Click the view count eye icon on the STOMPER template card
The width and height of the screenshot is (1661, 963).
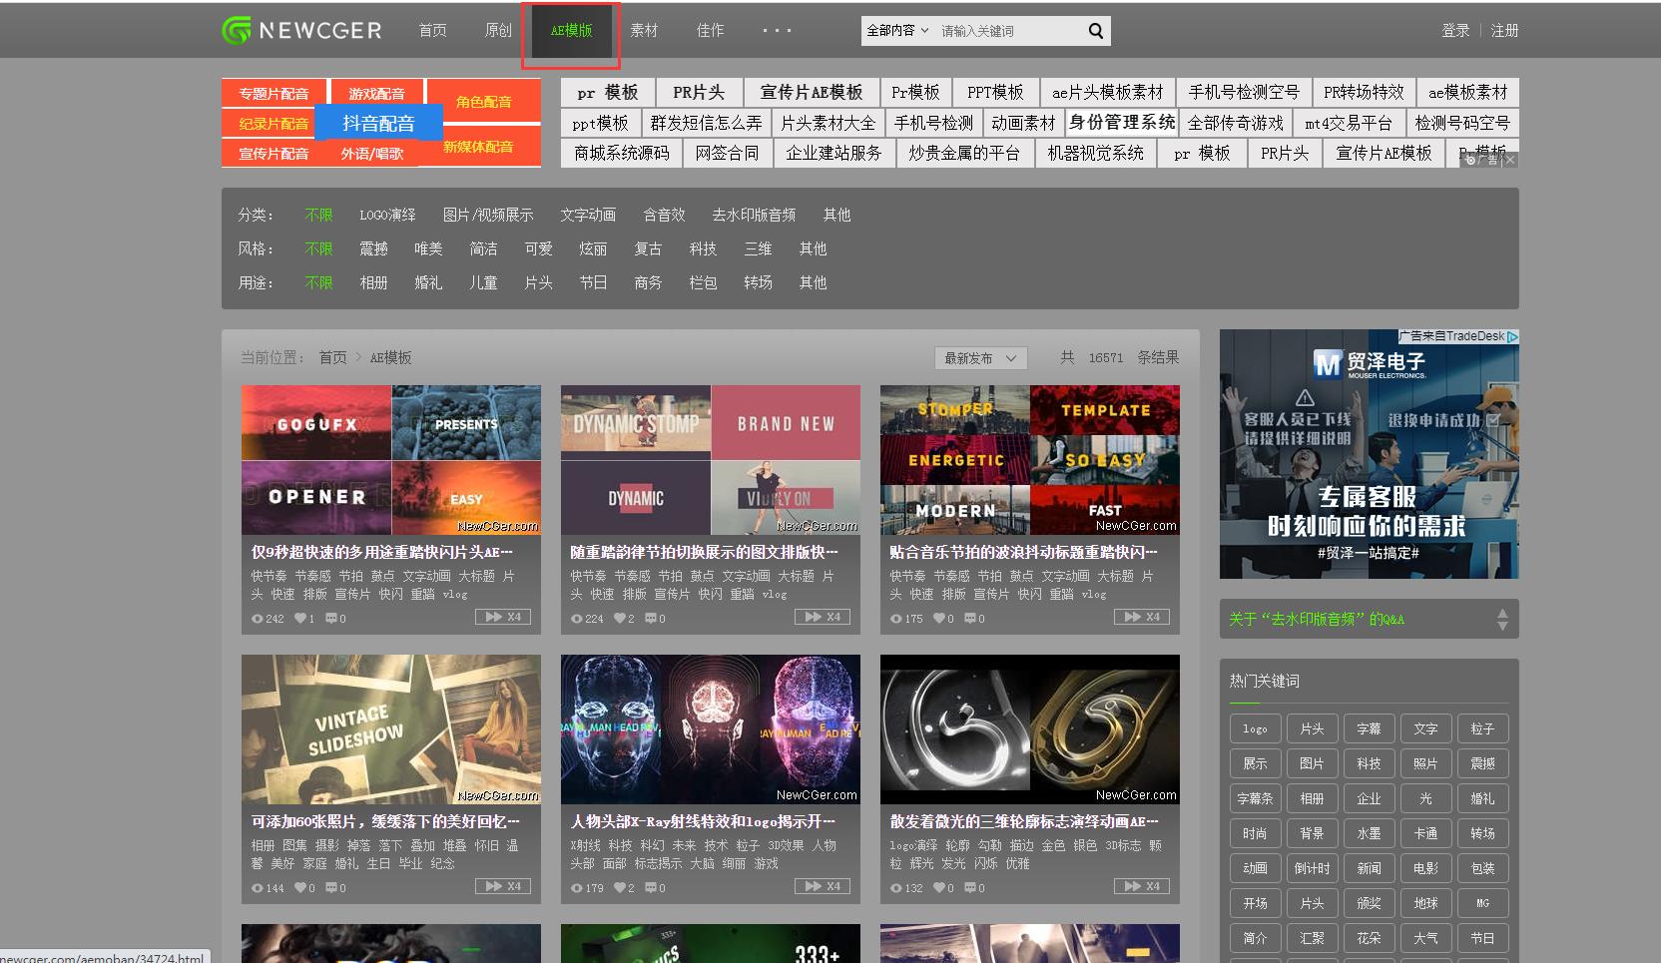pyautogui.click(x=895, y=618)
